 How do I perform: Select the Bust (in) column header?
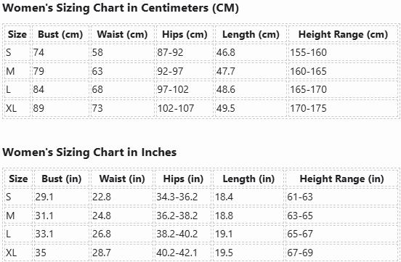point(61,179)
